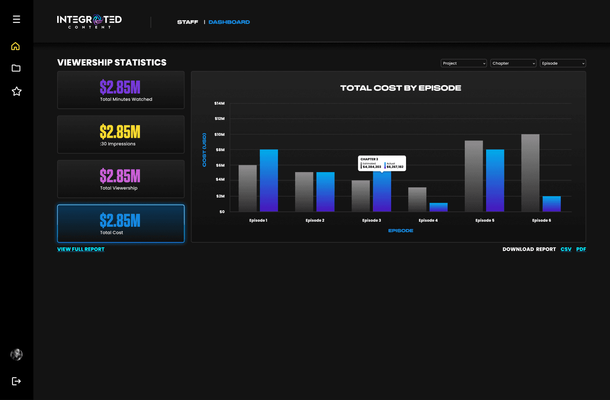This screenshot has height=400, width=610.
Task: Click the $14M axis label
Action: [x=220, y=103]
